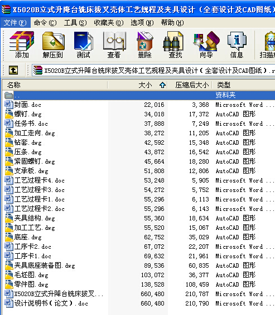Click size value 138,528 of 零件图.dwg
This screenshot has height=315, width=275.
pos(153,284)
